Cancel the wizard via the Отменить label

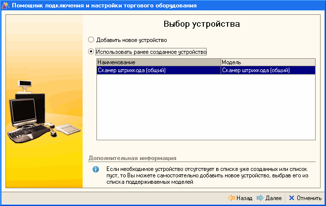[x=309, y=198]
